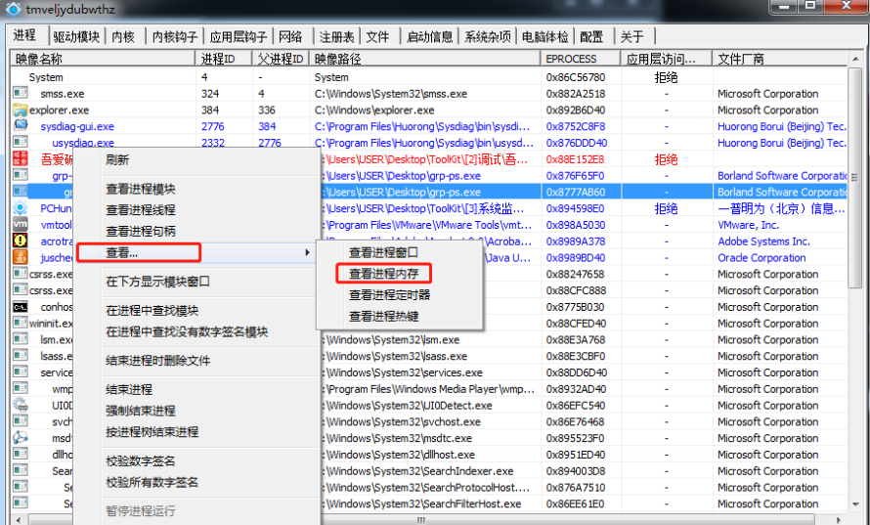Viewport: 870px width, 525px height.
Task: Click the lsass process icon
Action: [20, 355]
